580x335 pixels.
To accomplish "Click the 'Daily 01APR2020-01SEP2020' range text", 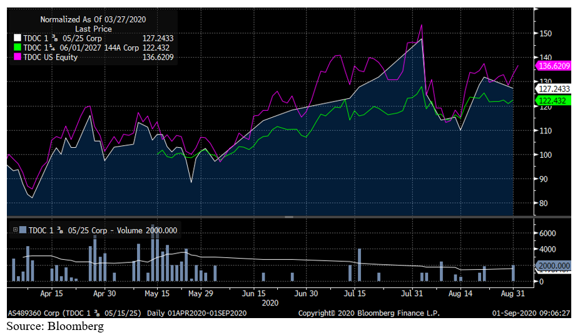I will pos(197,313).
